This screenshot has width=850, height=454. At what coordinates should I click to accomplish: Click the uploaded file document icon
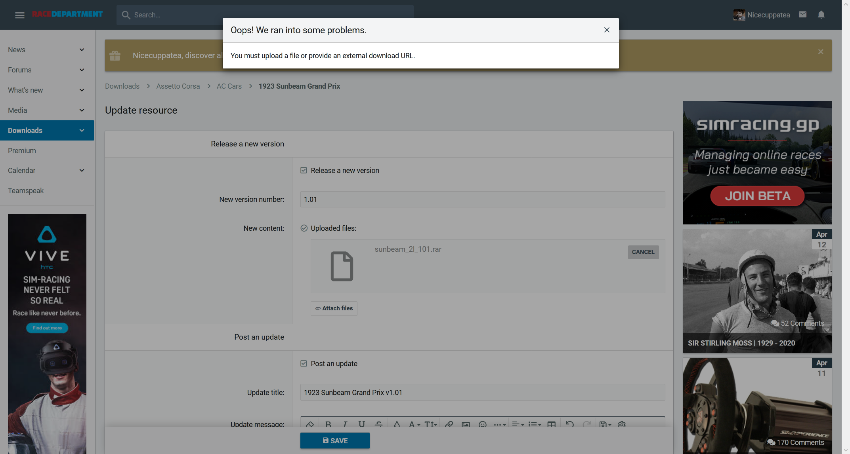point(342,266)
